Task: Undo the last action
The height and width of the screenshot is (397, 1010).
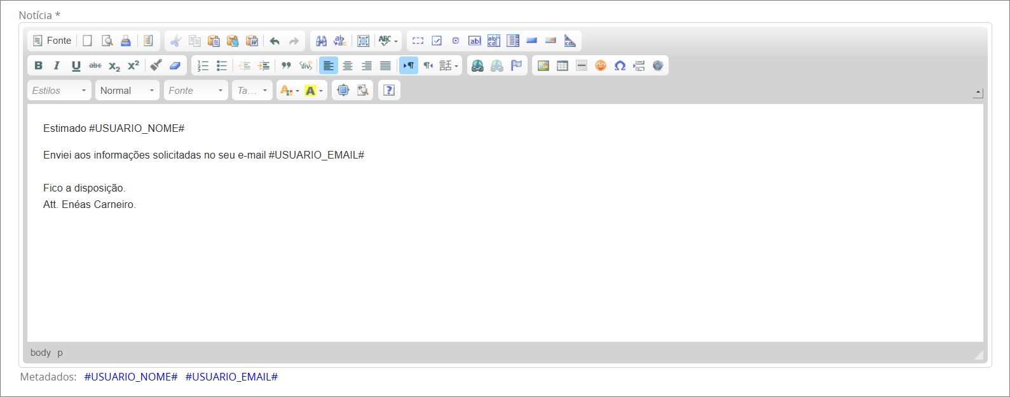Action: point(275,41)
